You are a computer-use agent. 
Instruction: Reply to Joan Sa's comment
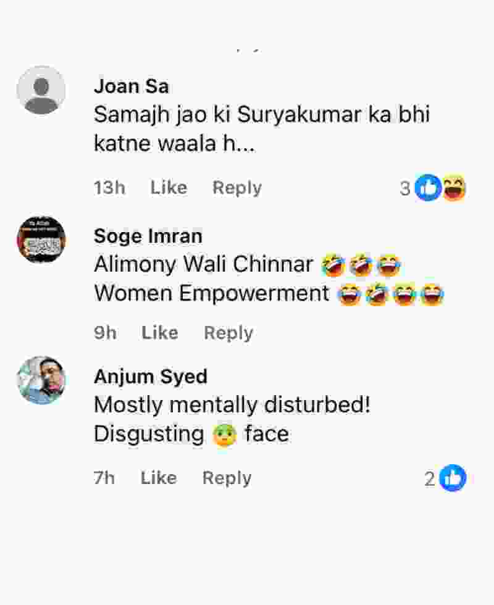237,188
